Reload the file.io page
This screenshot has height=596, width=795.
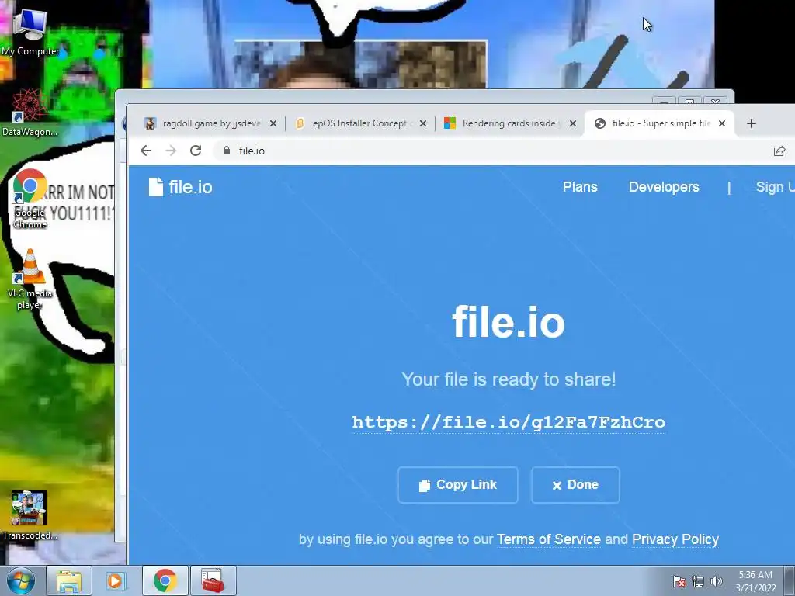(196, 151)
